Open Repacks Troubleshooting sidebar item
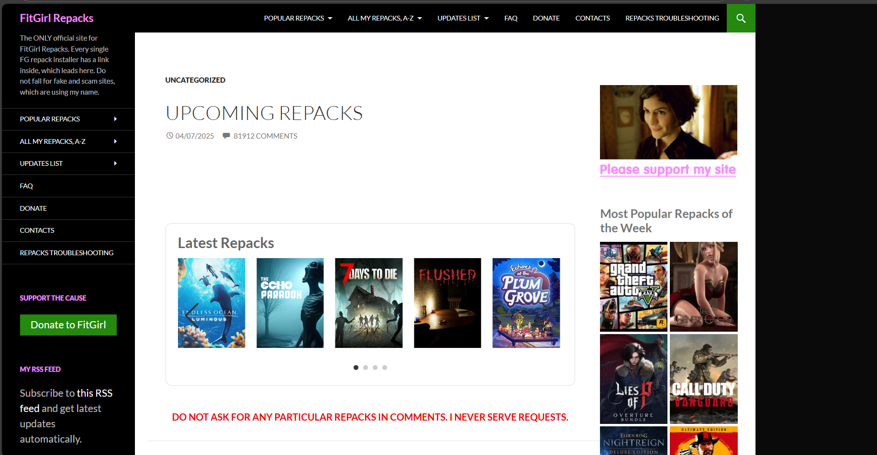The width and height of the screenshot is (877, 455). coord(68,253)
